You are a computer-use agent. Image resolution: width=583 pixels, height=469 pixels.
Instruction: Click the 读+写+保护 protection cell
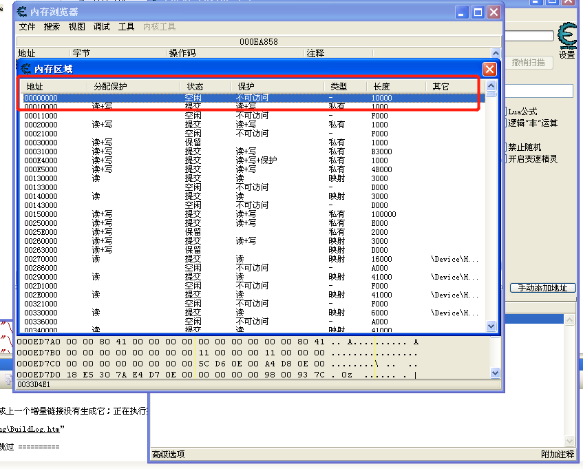(256, 160)
